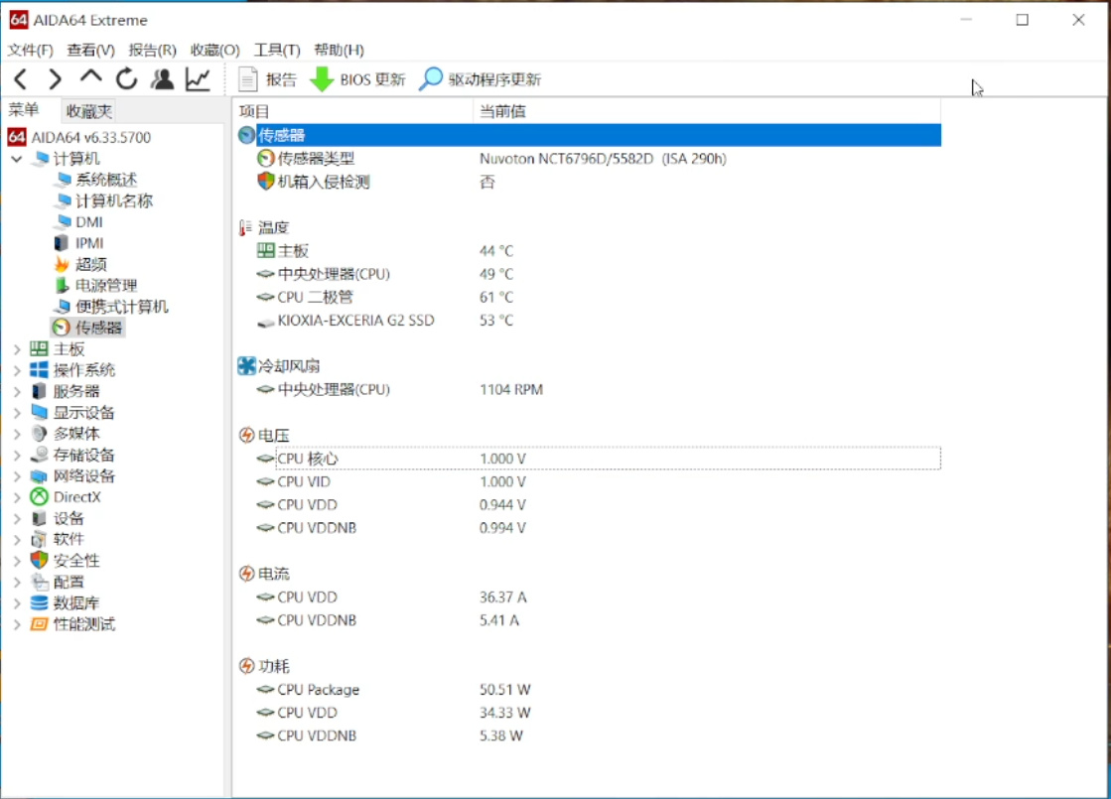The width and height of the screenshot is (1111, 799).
Task: Click the 数据库 database icon
Action: coord(39,603)
